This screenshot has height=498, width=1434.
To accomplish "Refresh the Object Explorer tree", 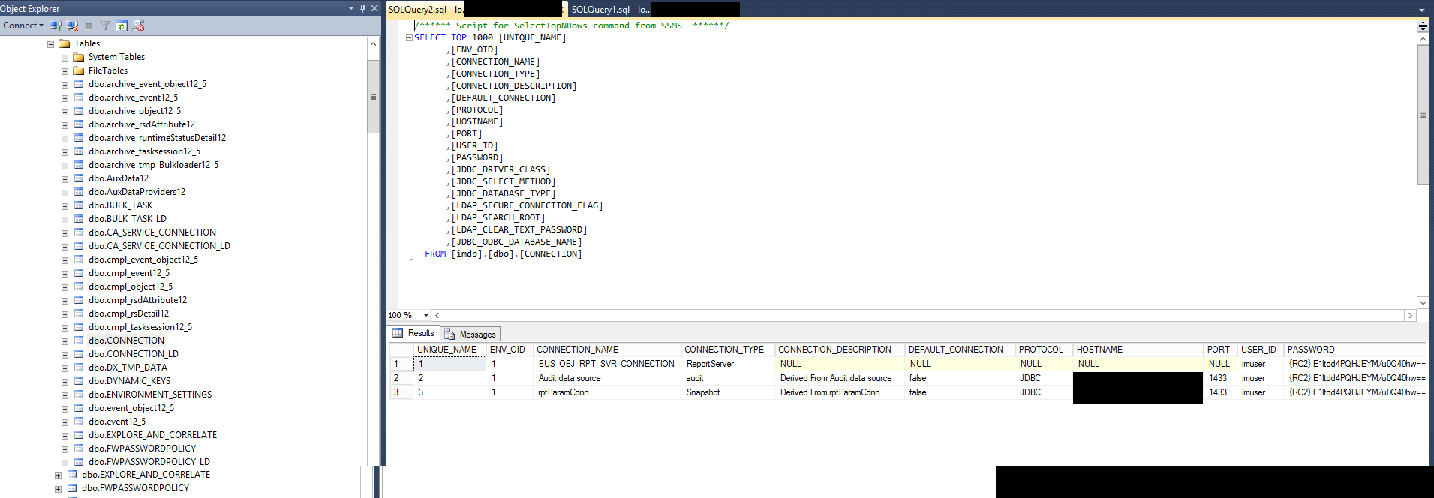I will pos(122,25).
